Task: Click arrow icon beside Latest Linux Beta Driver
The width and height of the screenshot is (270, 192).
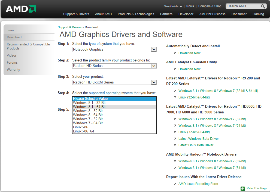Action: coord(175,145)
